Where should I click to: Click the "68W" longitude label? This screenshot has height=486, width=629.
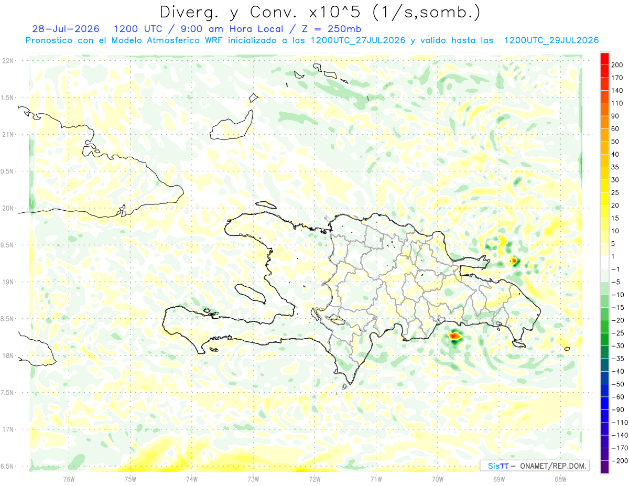point(560,479)
